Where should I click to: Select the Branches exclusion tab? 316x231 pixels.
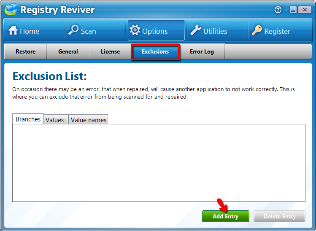pyautogui.click(x=28, y=119)
